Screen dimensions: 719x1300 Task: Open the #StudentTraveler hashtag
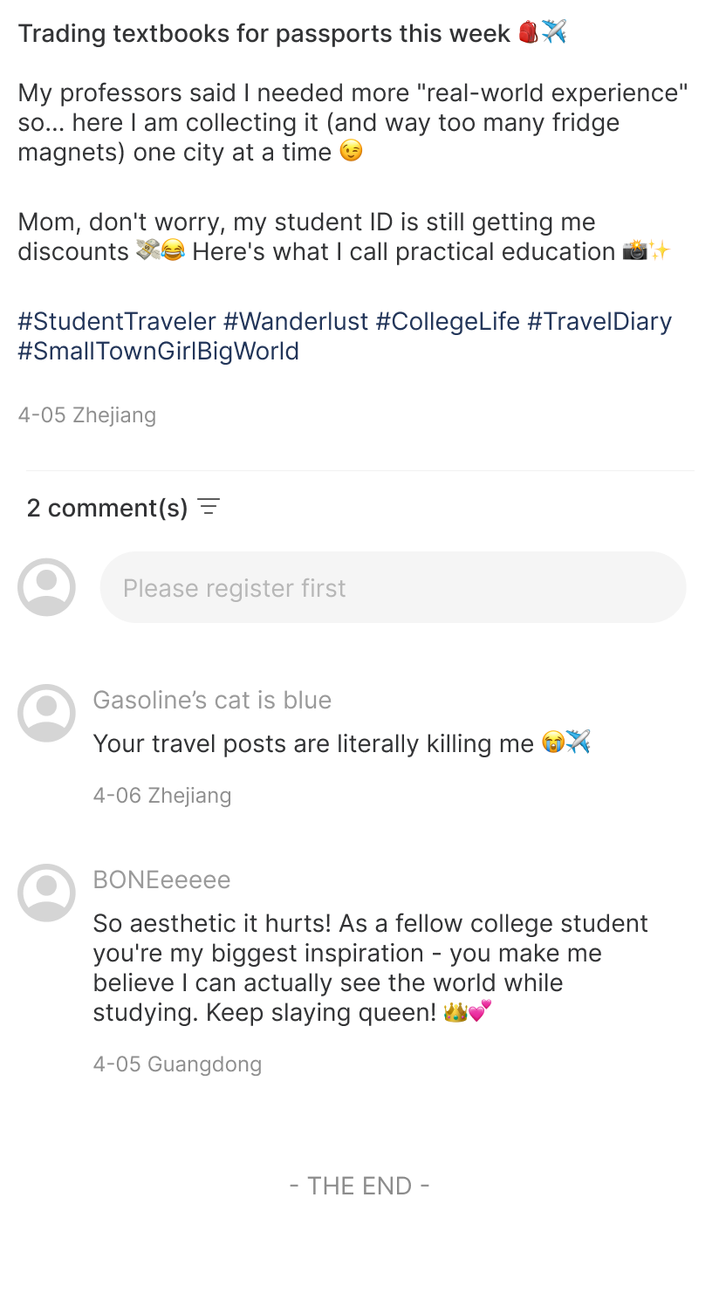click(116, 321)
